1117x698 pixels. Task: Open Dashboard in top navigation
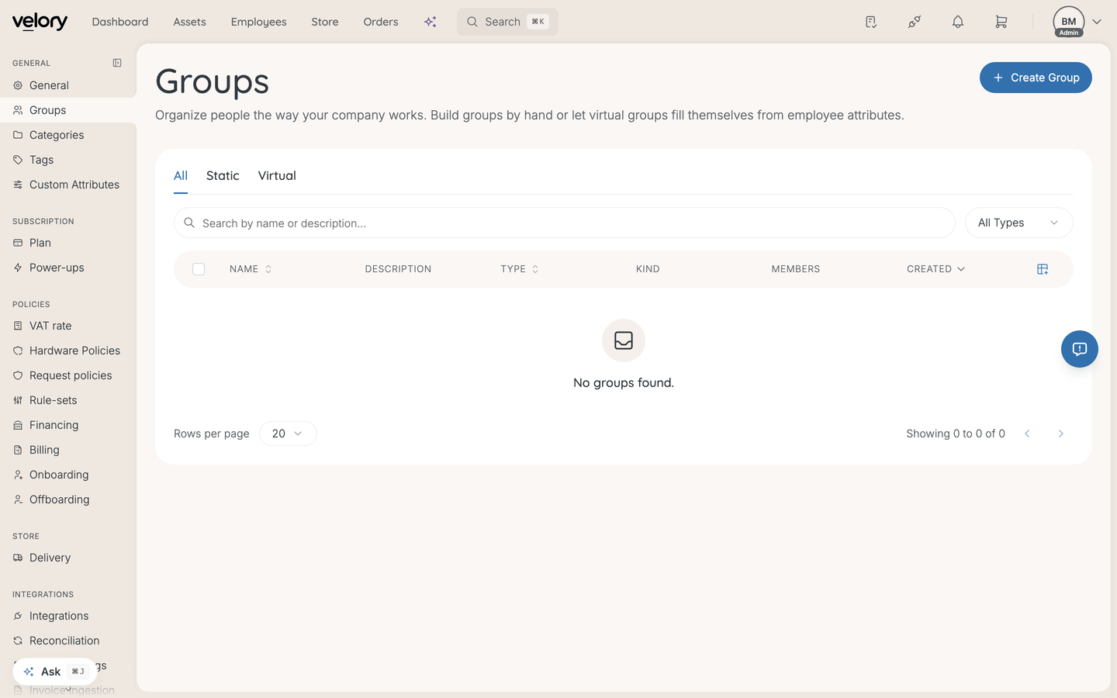[x=120, y=22]
